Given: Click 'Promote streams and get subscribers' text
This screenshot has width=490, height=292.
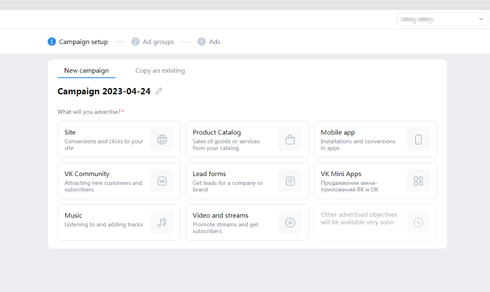Looking at the screenshot, I should coord(225,228).
